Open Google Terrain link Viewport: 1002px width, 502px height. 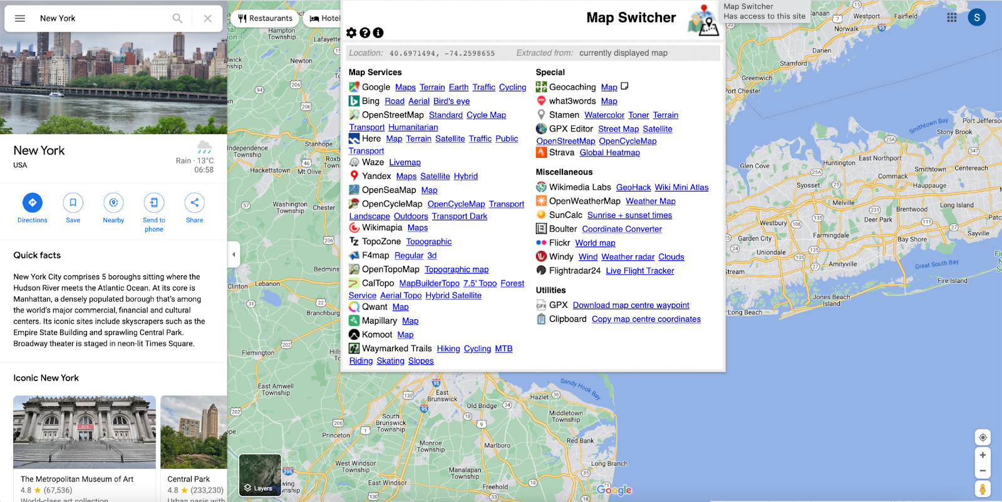pyautogui.click(x=432, y=88)
